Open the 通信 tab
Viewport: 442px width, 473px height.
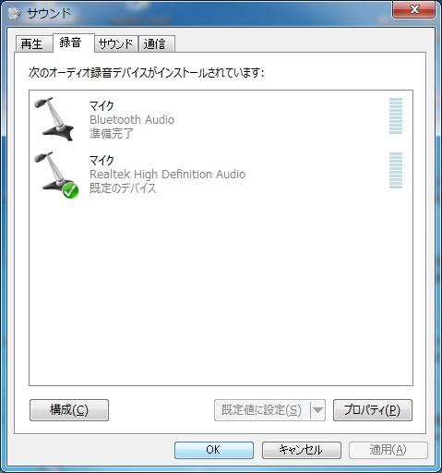pos(157,43)
